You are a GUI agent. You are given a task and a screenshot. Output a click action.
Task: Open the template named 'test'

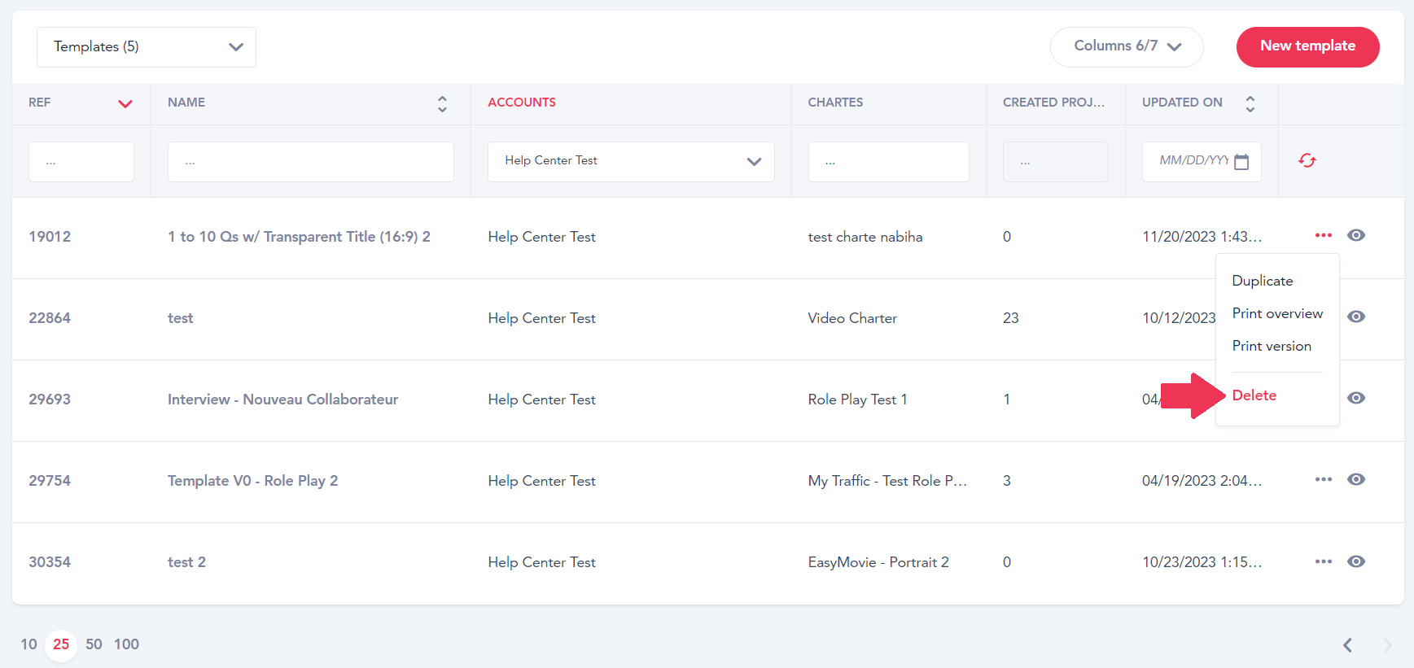point(181,318)
